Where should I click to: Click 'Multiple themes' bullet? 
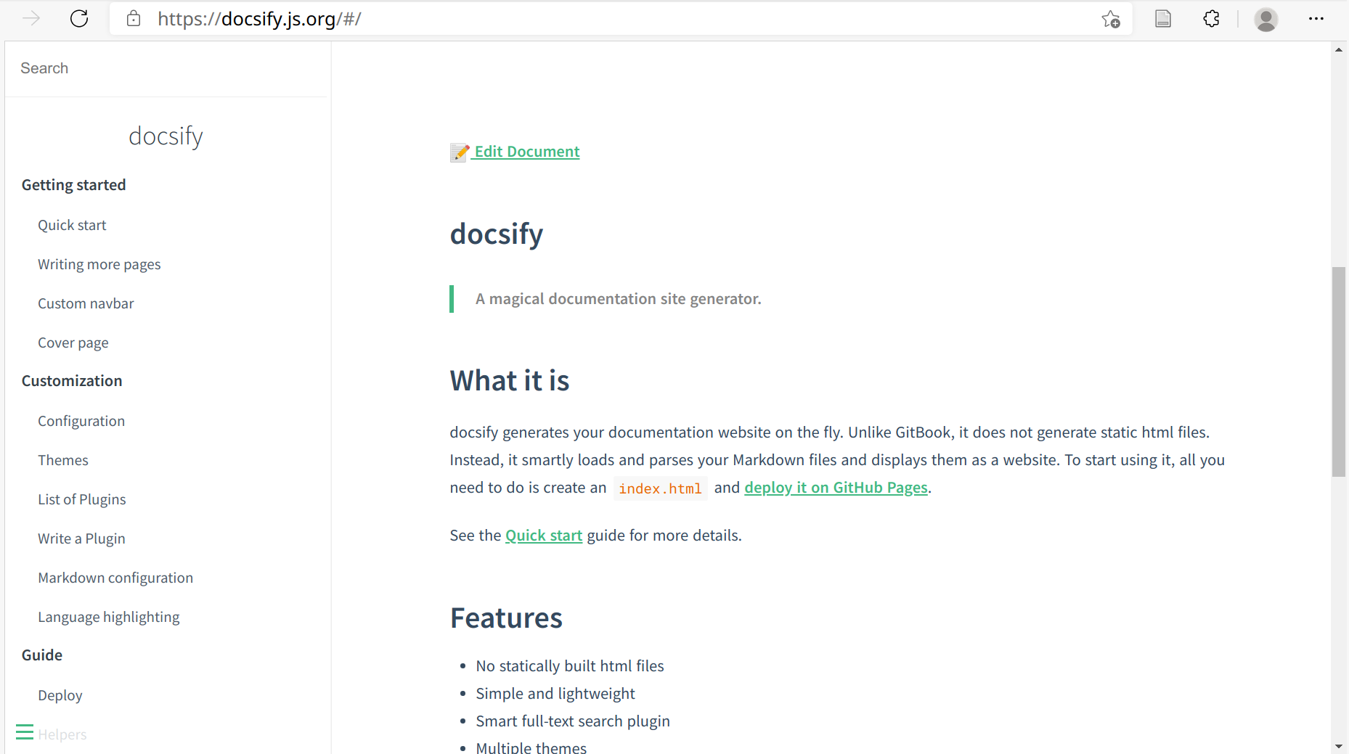coord(531,747)
